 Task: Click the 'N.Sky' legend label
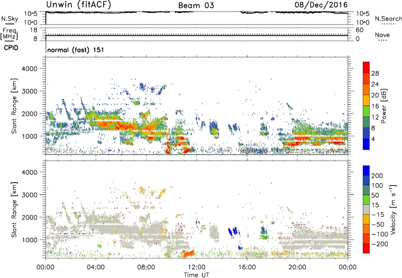(10, 19)
